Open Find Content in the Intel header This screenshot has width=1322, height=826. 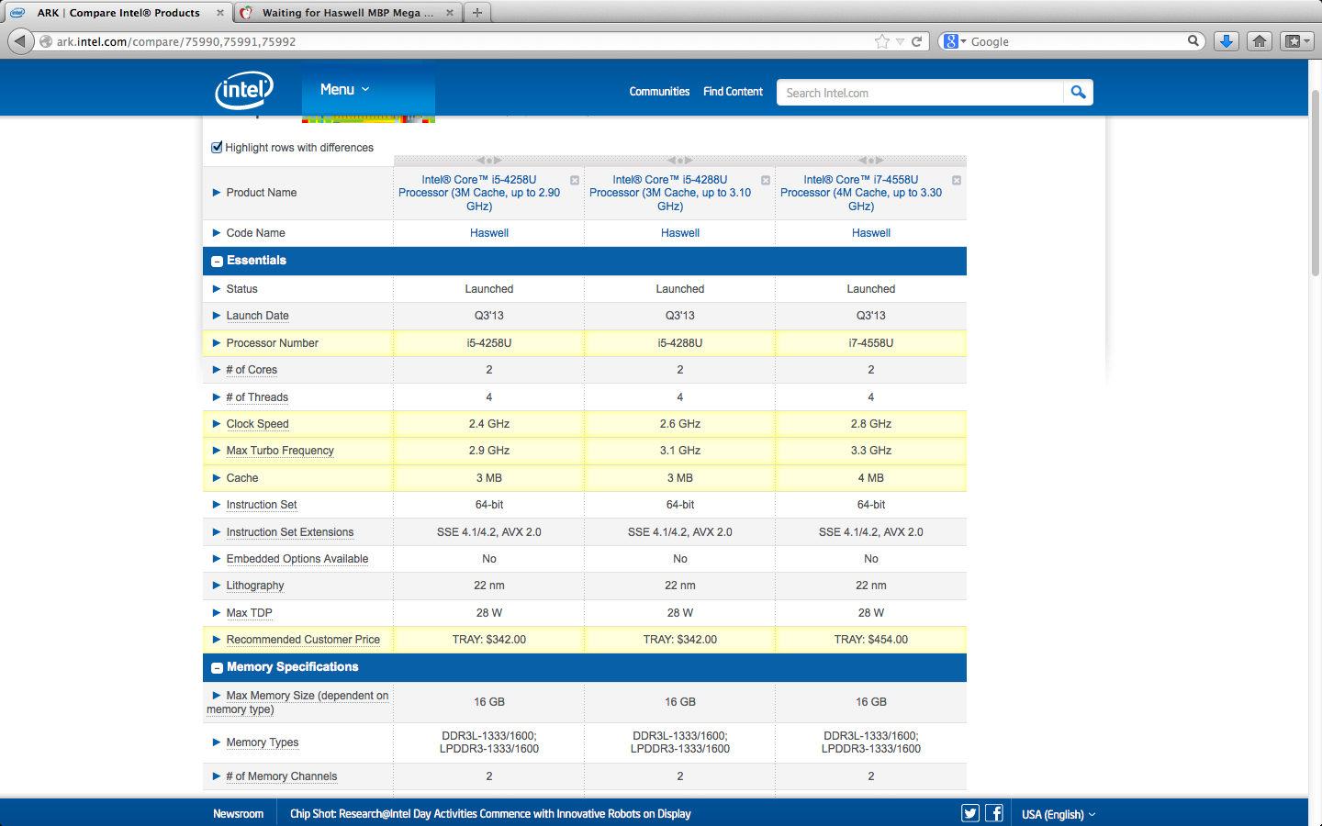pos(733,92)
